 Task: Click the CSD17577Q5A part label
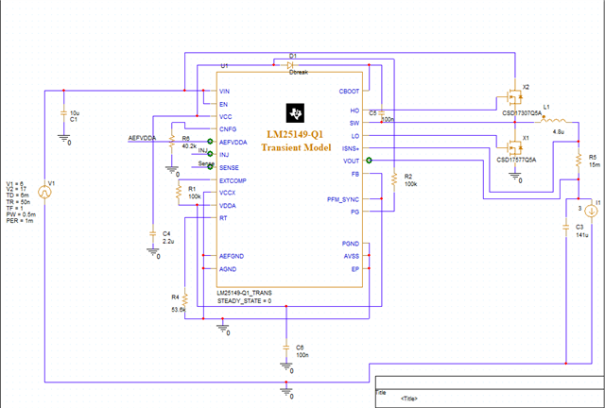[x=516, y=160]
